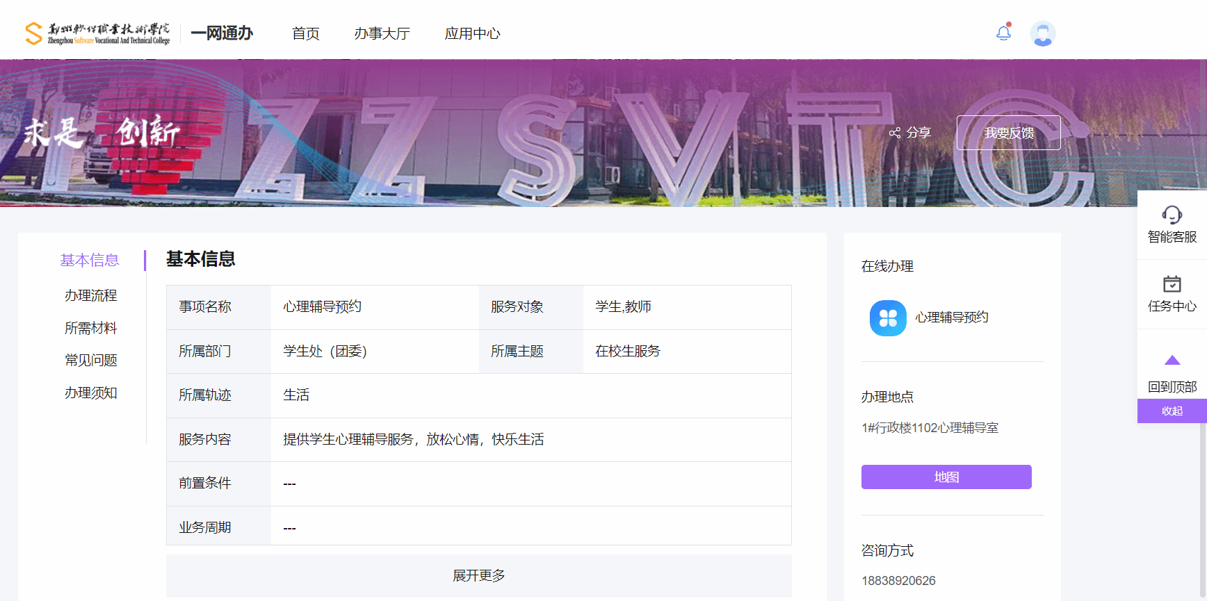The width and height of the screenshot is (1207, 601).
Task: Expand more details with 展开更多
Action: [x=478, y=575]
